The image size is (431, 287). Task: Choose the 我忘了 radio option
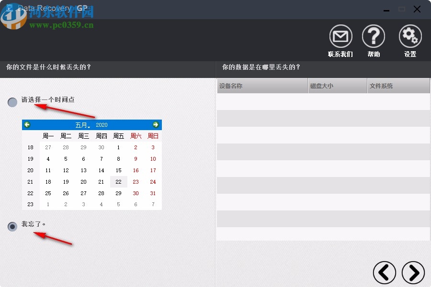(x=12, y=226)
